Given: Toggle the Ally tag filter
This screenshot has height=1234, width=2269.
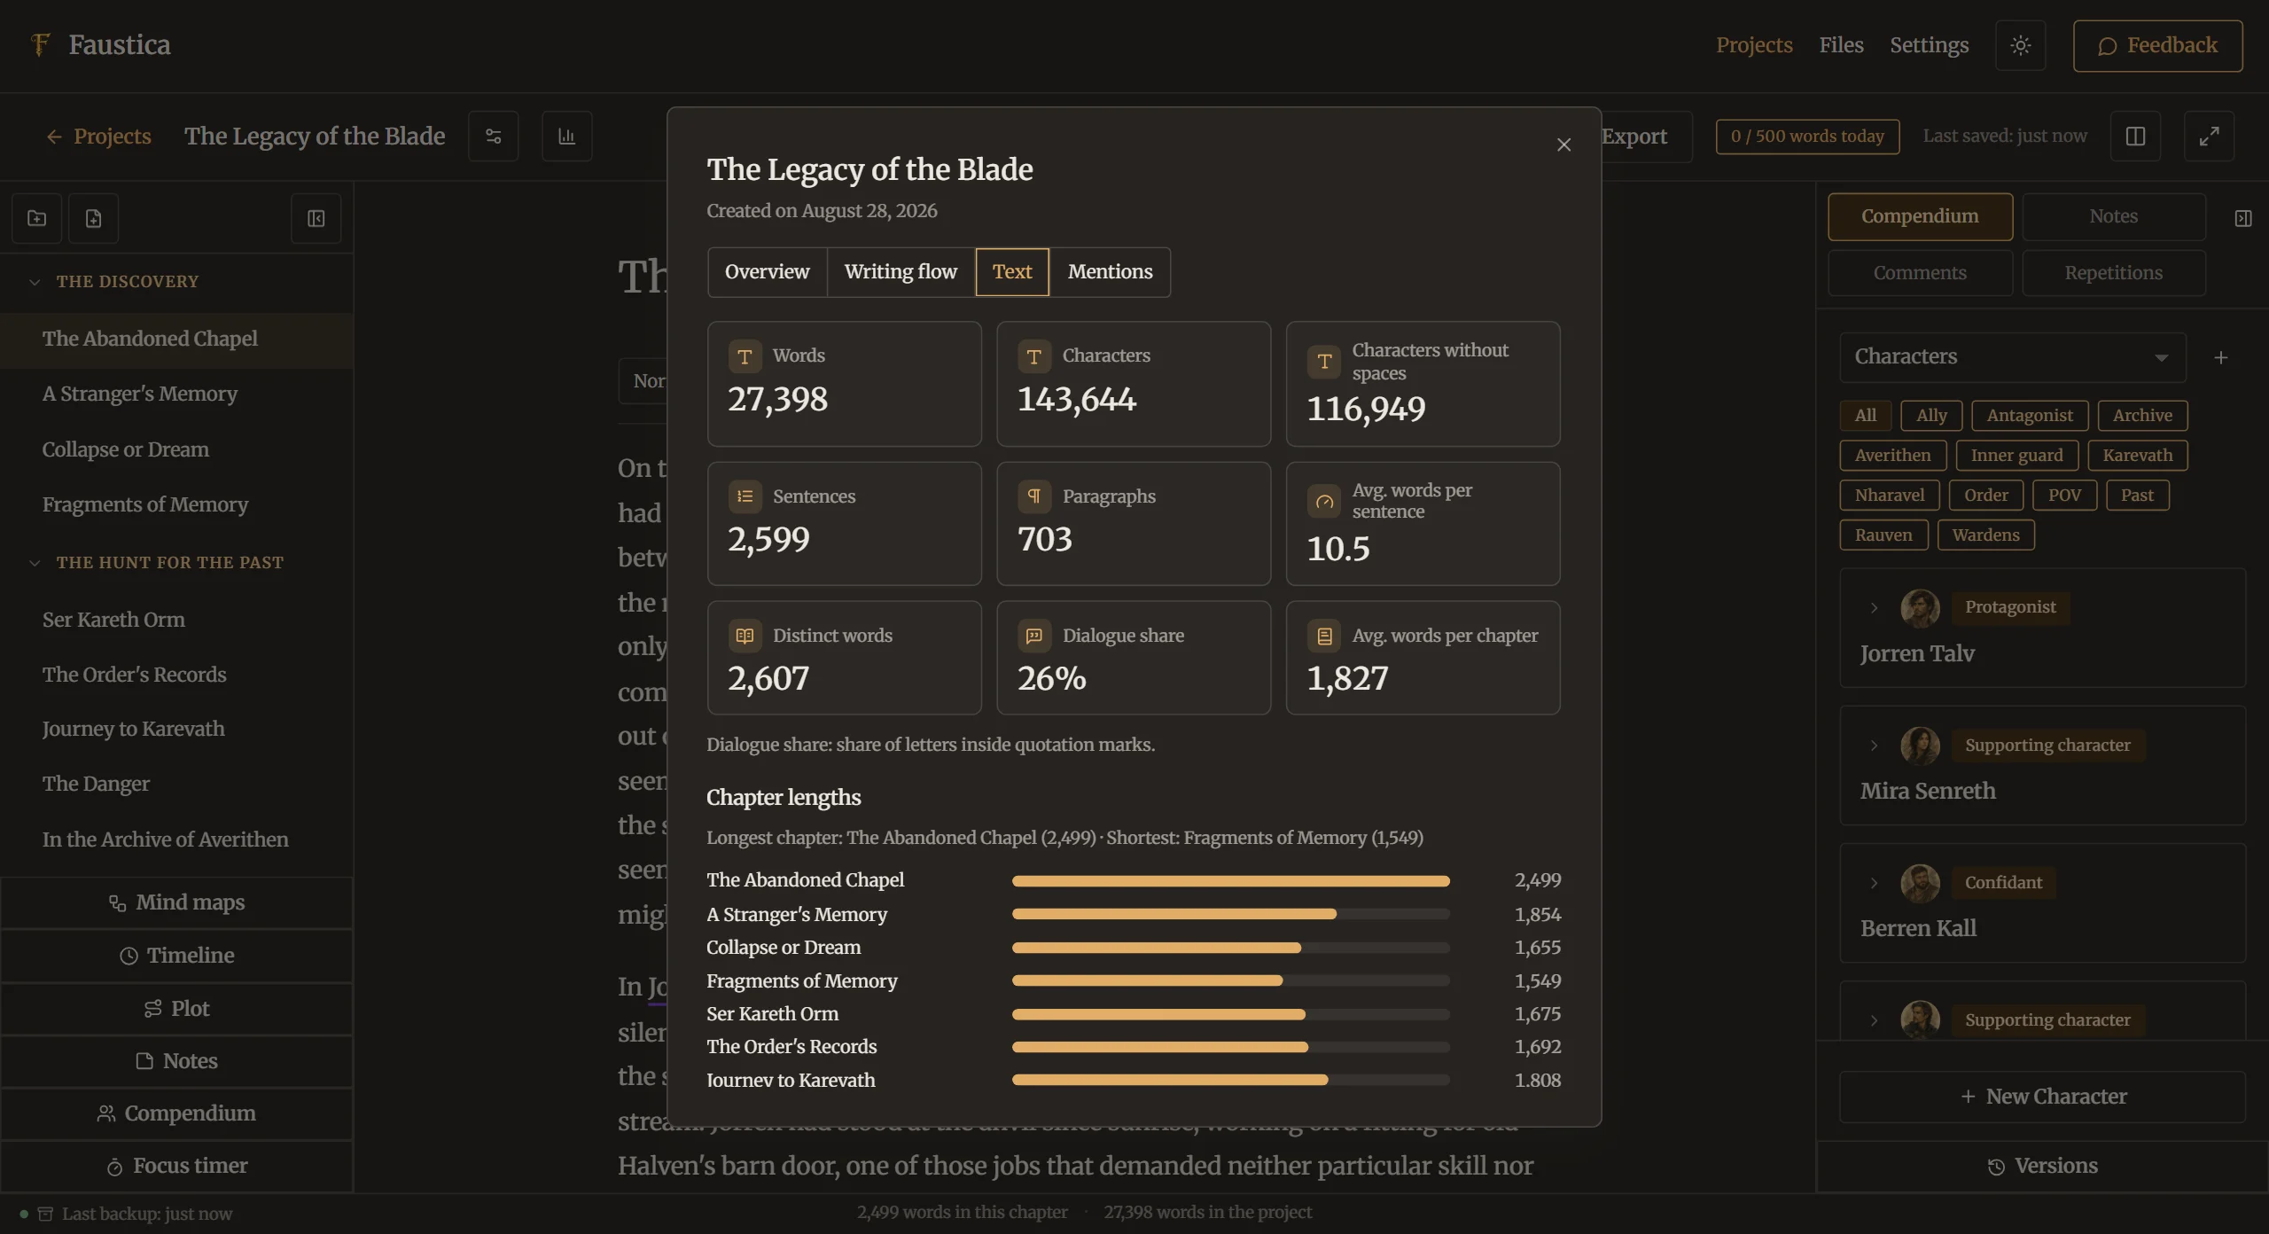Looking at the screenshot, I should tap(1931, 416).
